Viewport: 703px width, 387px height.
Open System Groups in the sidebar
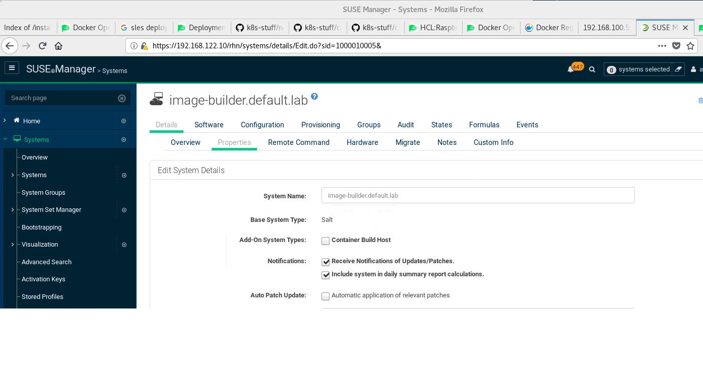click(43, 192)
